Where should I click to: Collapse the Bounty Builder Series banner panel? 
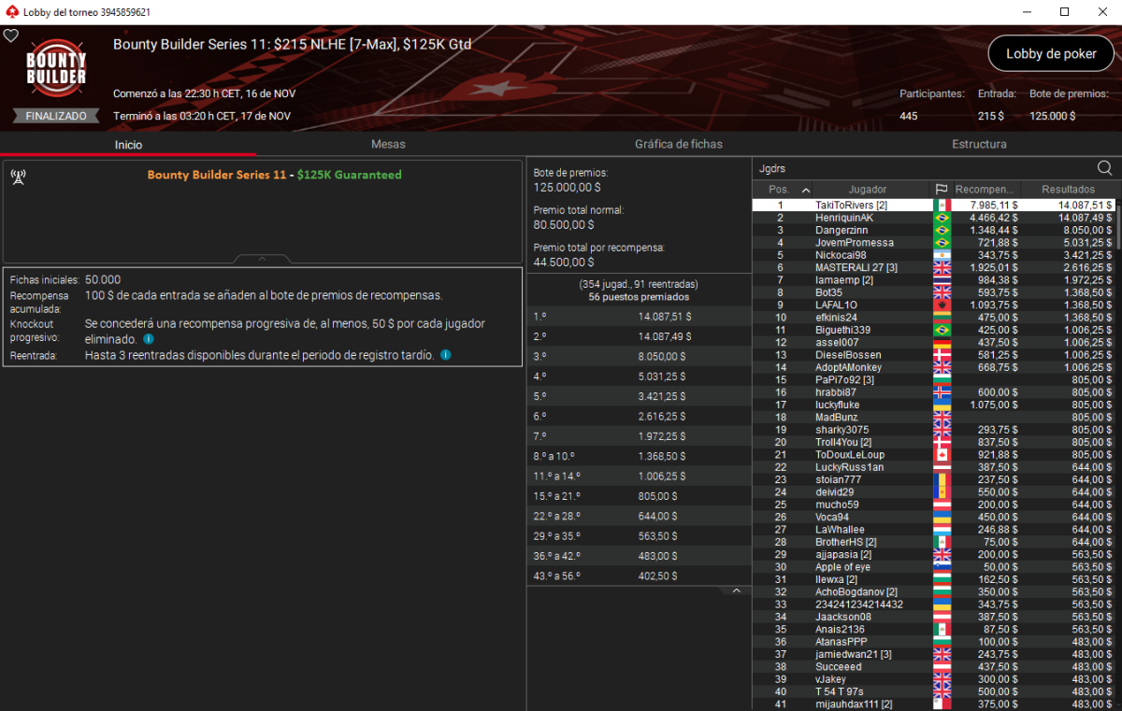[262, 259]
